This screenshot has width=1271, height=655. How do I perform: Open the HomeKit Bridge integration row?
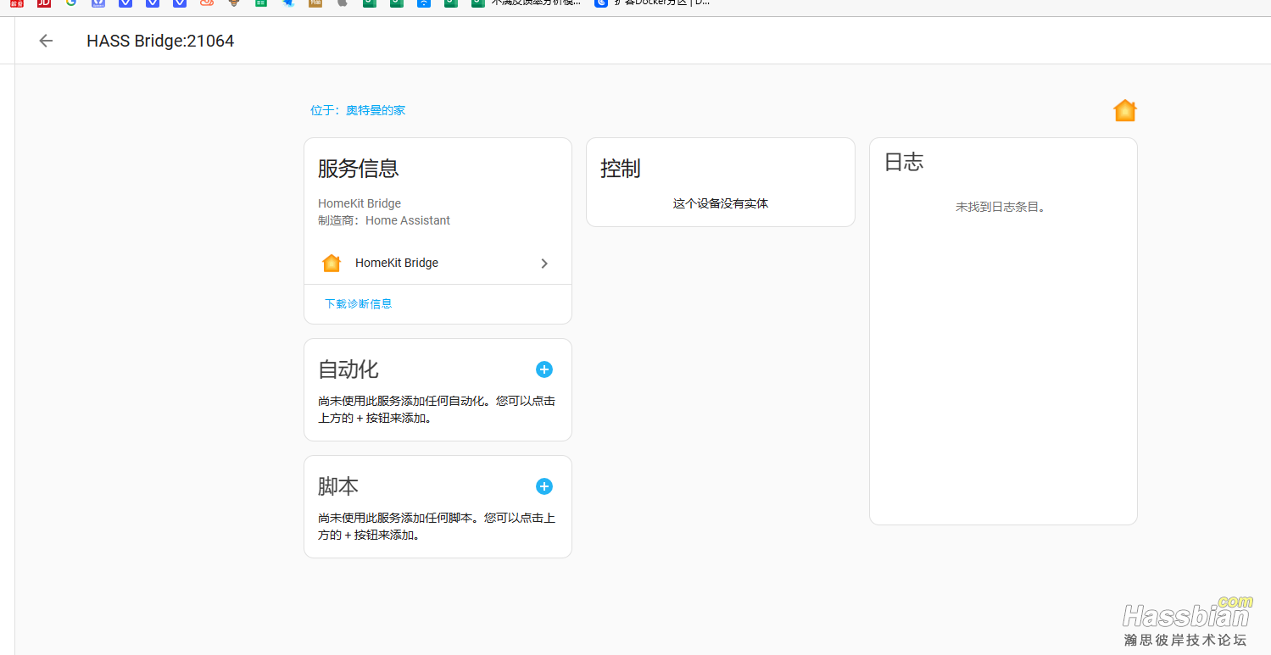click(x=438, y=263)
